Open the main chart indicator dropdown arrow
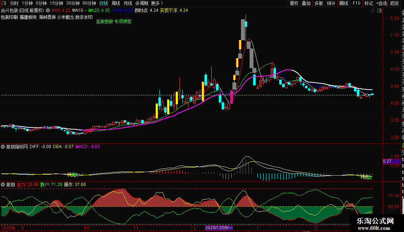The width and height of the screenshot is (404, 232). [48, 11]
